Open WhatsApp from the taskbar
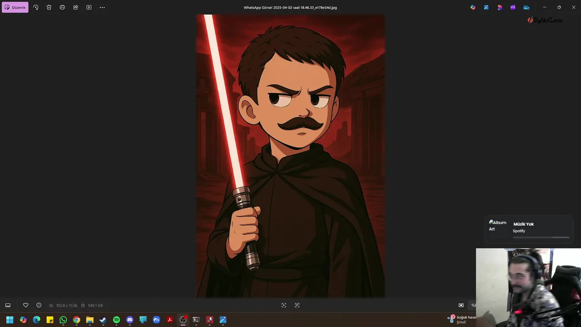This screenshot has height=327, width=581. tap(63, 320)
